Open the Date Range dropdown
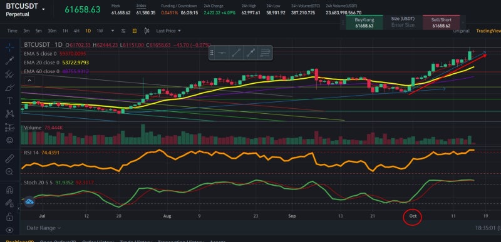 [x=44, y=228]
